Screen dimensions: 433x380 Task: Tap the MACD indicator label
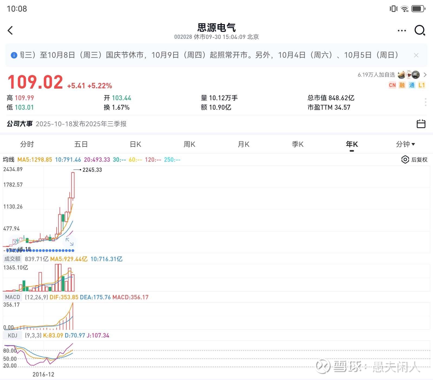[12, 297]
